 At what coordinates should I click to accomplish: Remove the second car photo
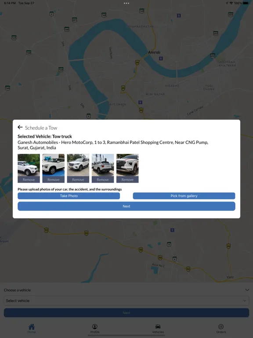coord(53,180)
